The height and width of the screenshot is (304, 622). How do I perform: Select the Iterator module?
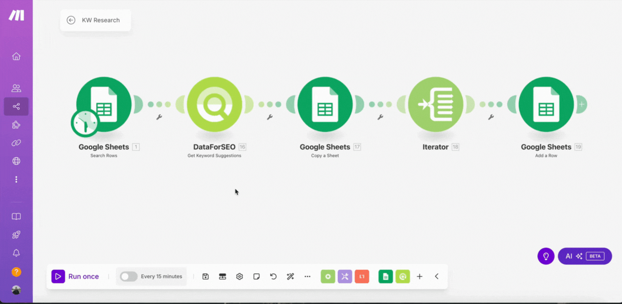(x=435, y=104)
